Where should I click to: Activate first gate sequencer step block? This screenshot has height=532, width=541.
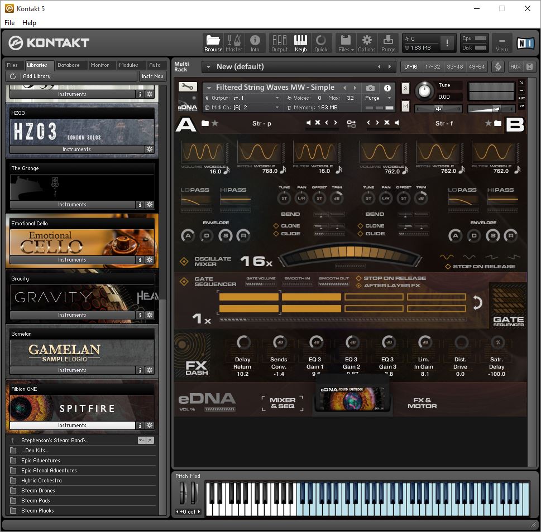[249, 297]
